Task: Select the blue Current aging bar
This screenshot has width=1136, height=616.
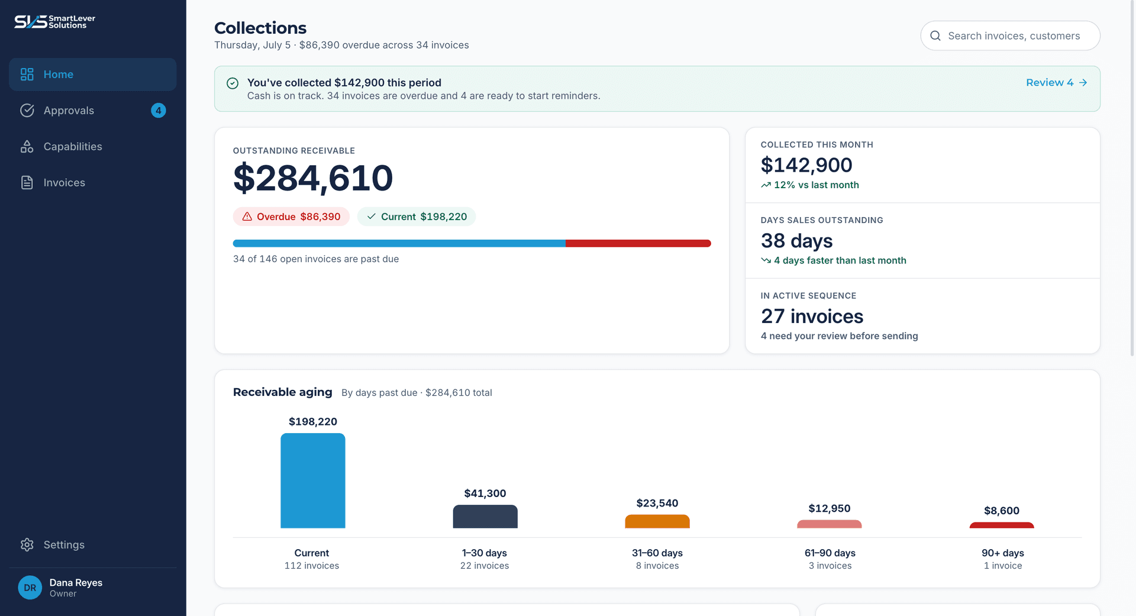Action: 313,480
